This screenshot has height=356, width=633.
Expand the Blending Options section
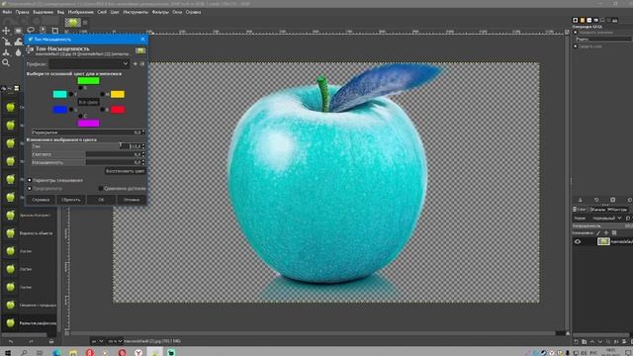(x=30, y=180)
